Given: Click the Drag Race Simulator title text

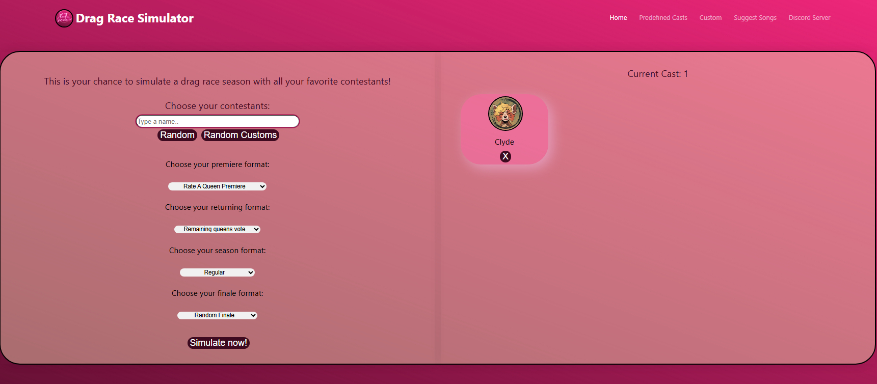Looking at the screenshot, I should tap(135, 18).
